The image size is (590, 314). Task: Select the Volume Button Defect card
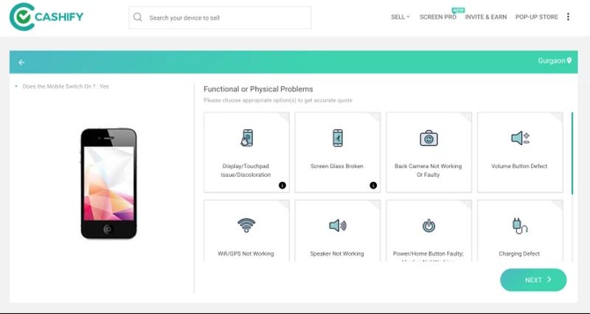pyautogui.click(x=520, y=153)
